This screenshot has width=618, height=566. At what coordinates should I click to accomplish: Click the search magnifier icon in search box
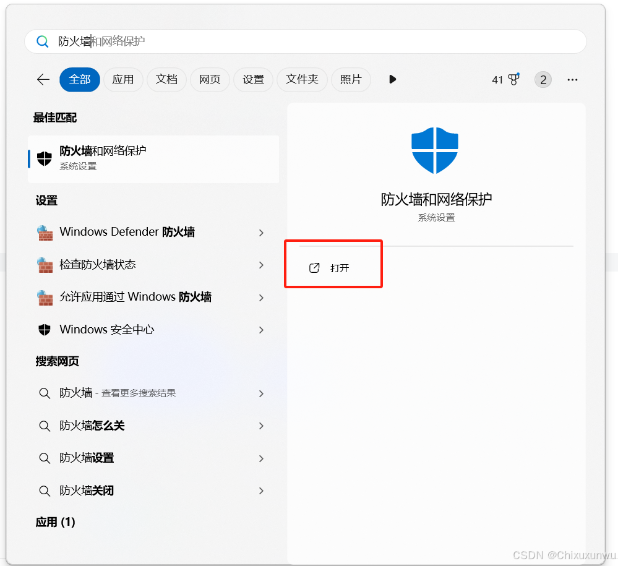coord(42,41)
